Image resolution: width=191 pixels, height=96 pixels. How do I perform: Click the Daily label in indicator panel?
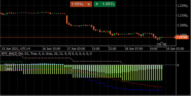pos(9,69)
